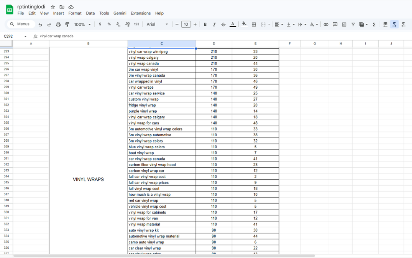Click the print icon
Image resolution: width=412 pixels, height=258 pixels.
click(58, 25)
